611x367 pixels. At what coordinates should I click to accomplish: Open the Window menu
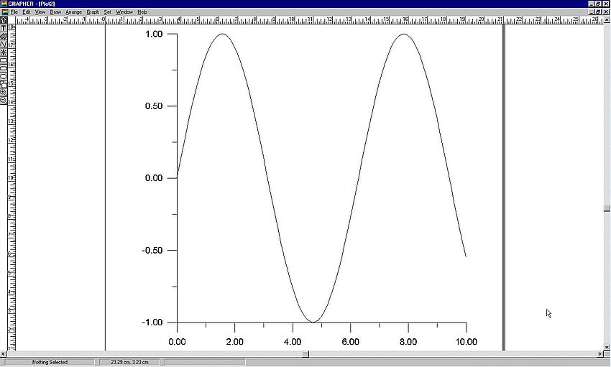124,12
